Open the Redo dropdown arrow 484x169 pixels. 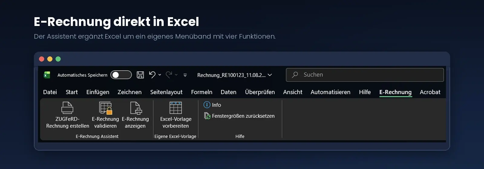(x=176, y=75)
